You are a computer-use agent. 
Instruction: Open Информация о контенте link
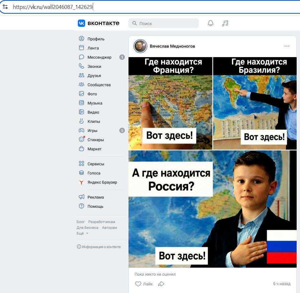99,247
